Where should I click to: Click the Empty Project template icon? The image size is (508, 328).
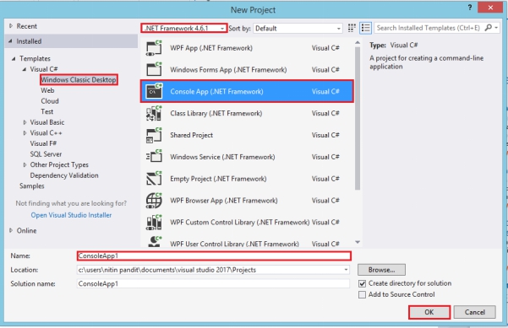point(154,179)
